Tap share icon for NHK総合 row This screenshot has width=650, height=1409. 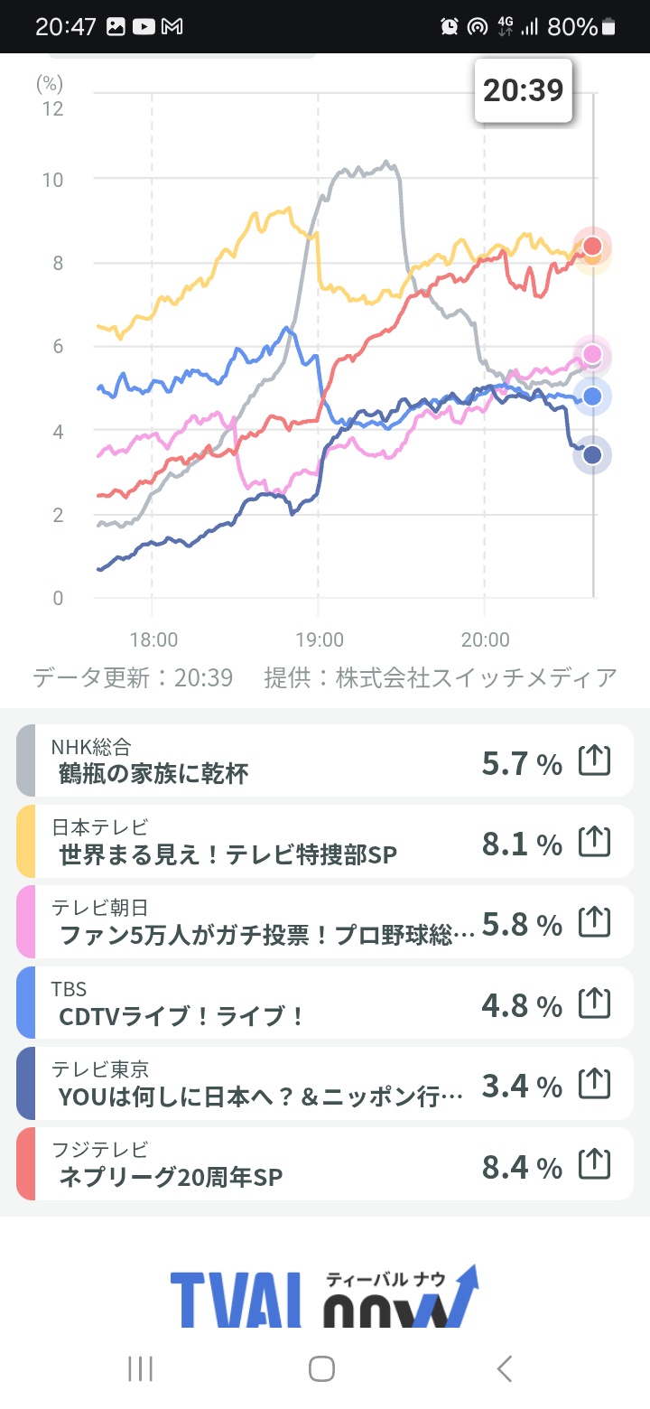coord(594,761)
